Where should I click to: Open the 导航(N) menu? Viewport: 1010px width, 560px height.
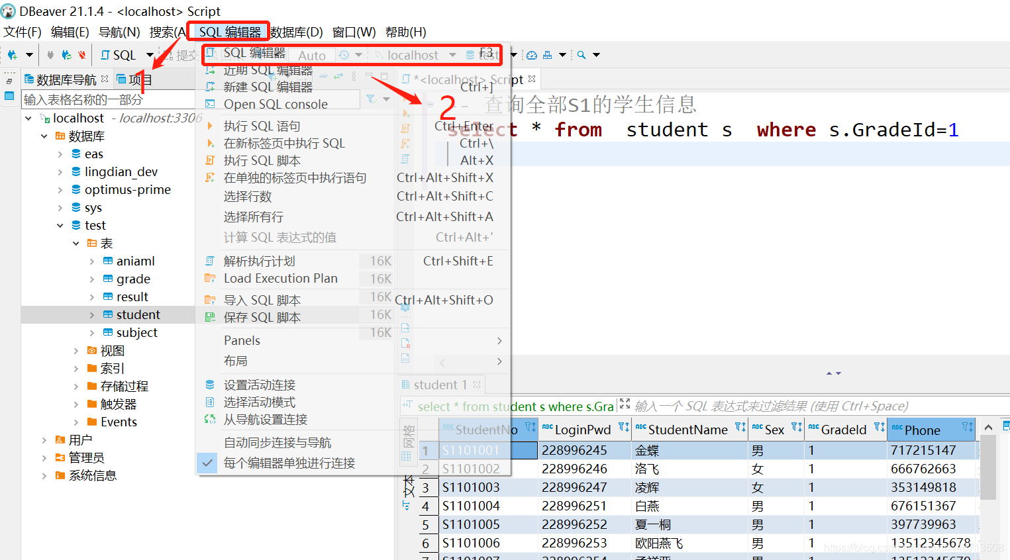point(119,32)
